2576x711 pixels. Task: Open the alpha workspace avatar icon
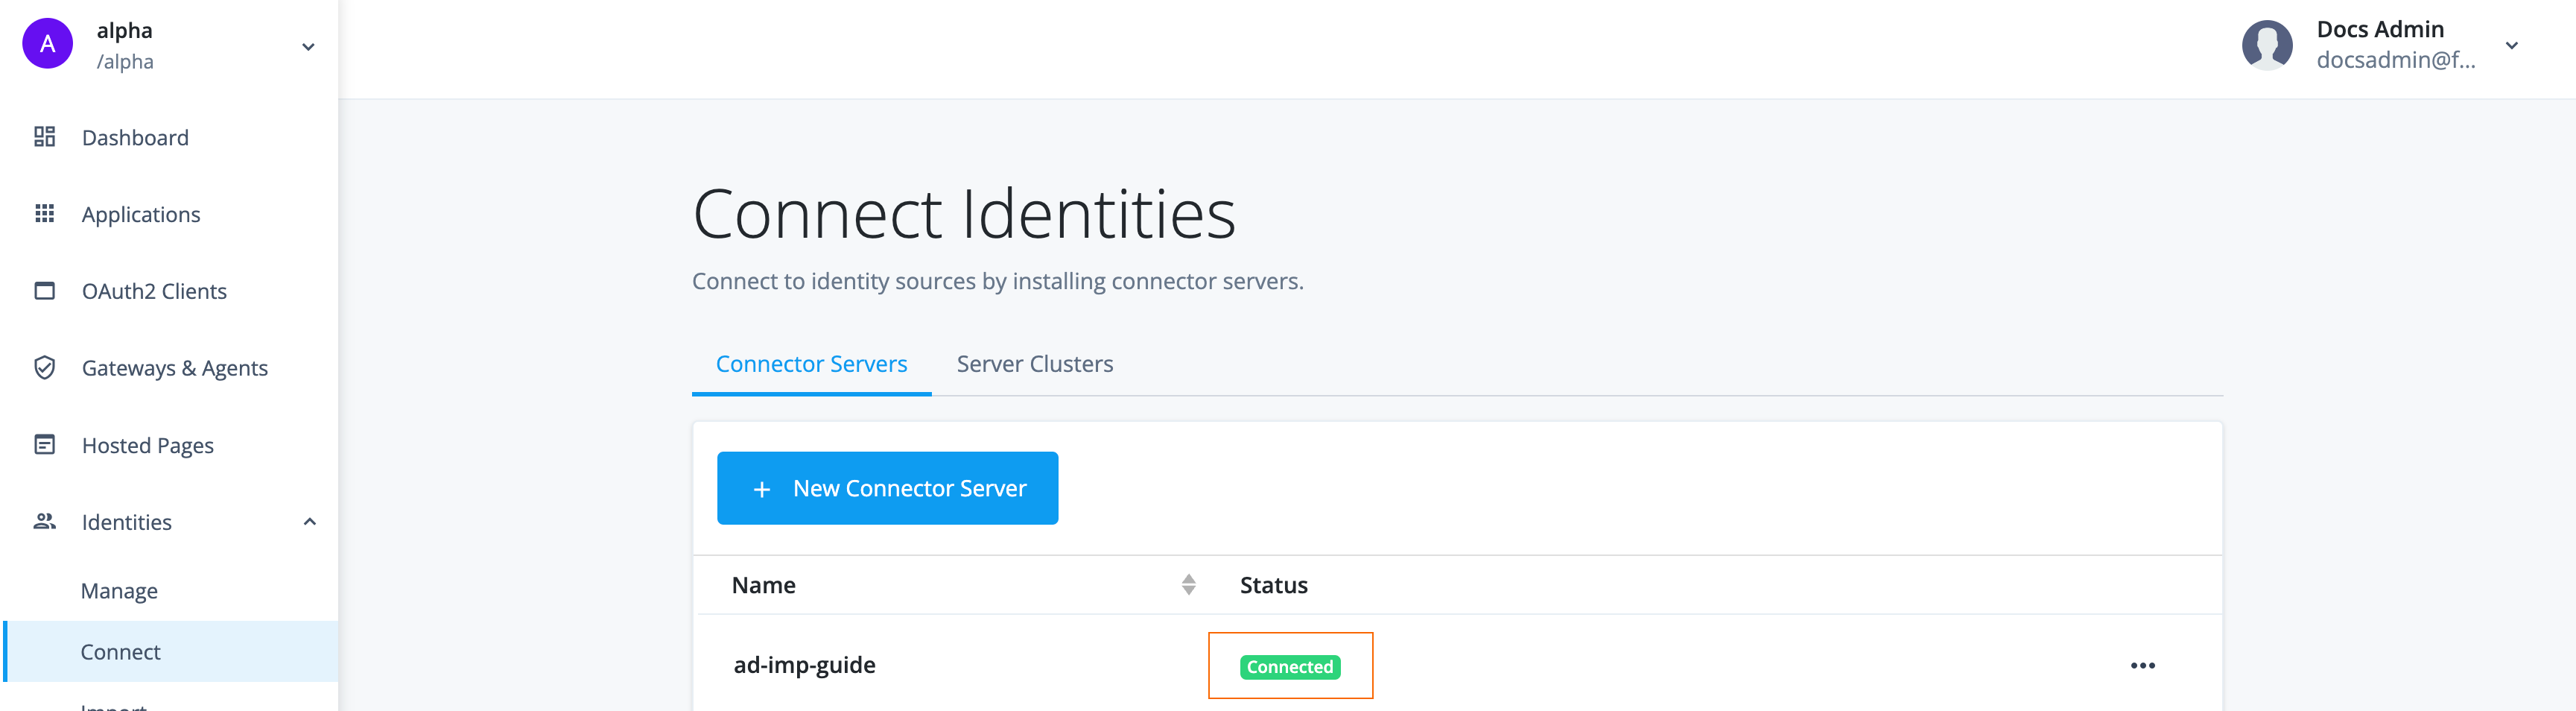pos(47,45)
